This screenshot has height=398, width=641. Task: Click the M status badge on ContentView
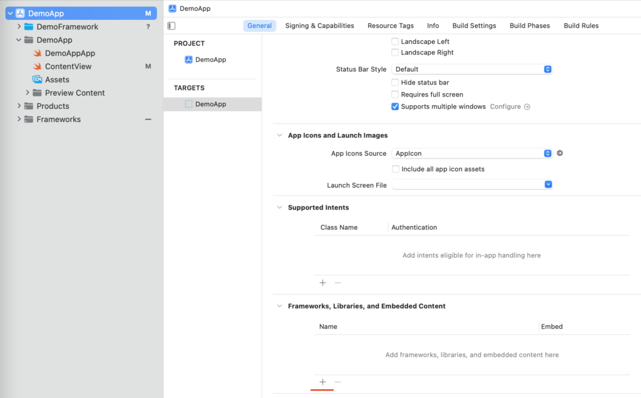pyautogui.click(x=148, y=66)
